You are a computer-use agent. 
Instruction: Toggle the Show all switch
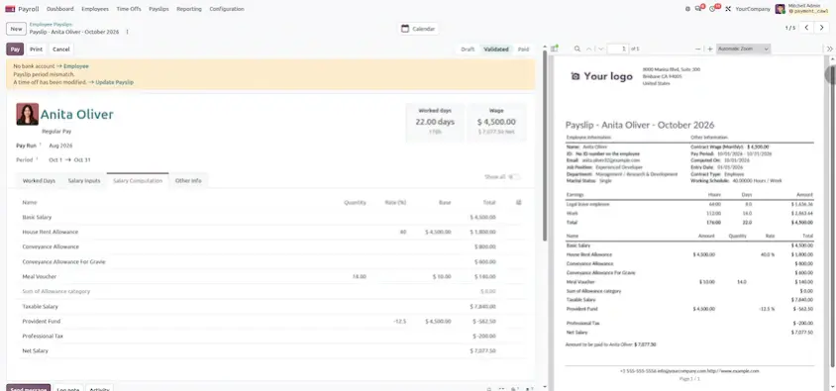[514, 177]
